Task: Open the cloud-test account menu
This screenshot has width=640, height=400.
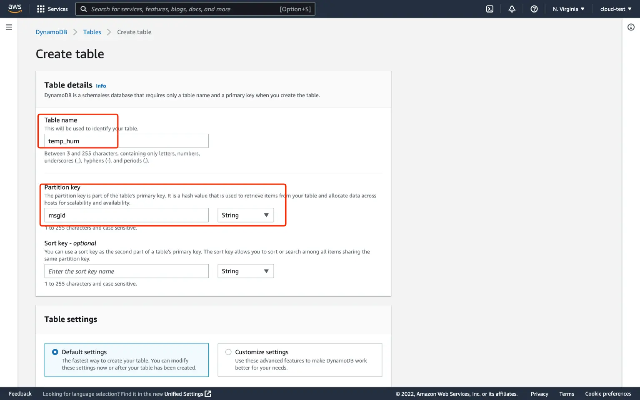Action: click(615, 9)
